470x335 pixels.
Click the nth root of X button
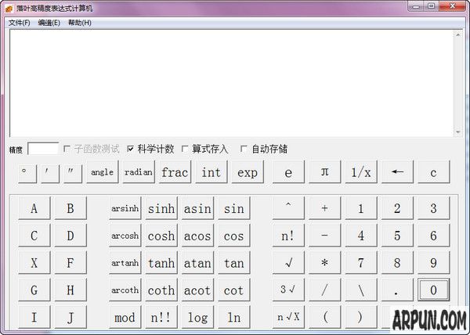pyautogui.click(x=288, y=317)
